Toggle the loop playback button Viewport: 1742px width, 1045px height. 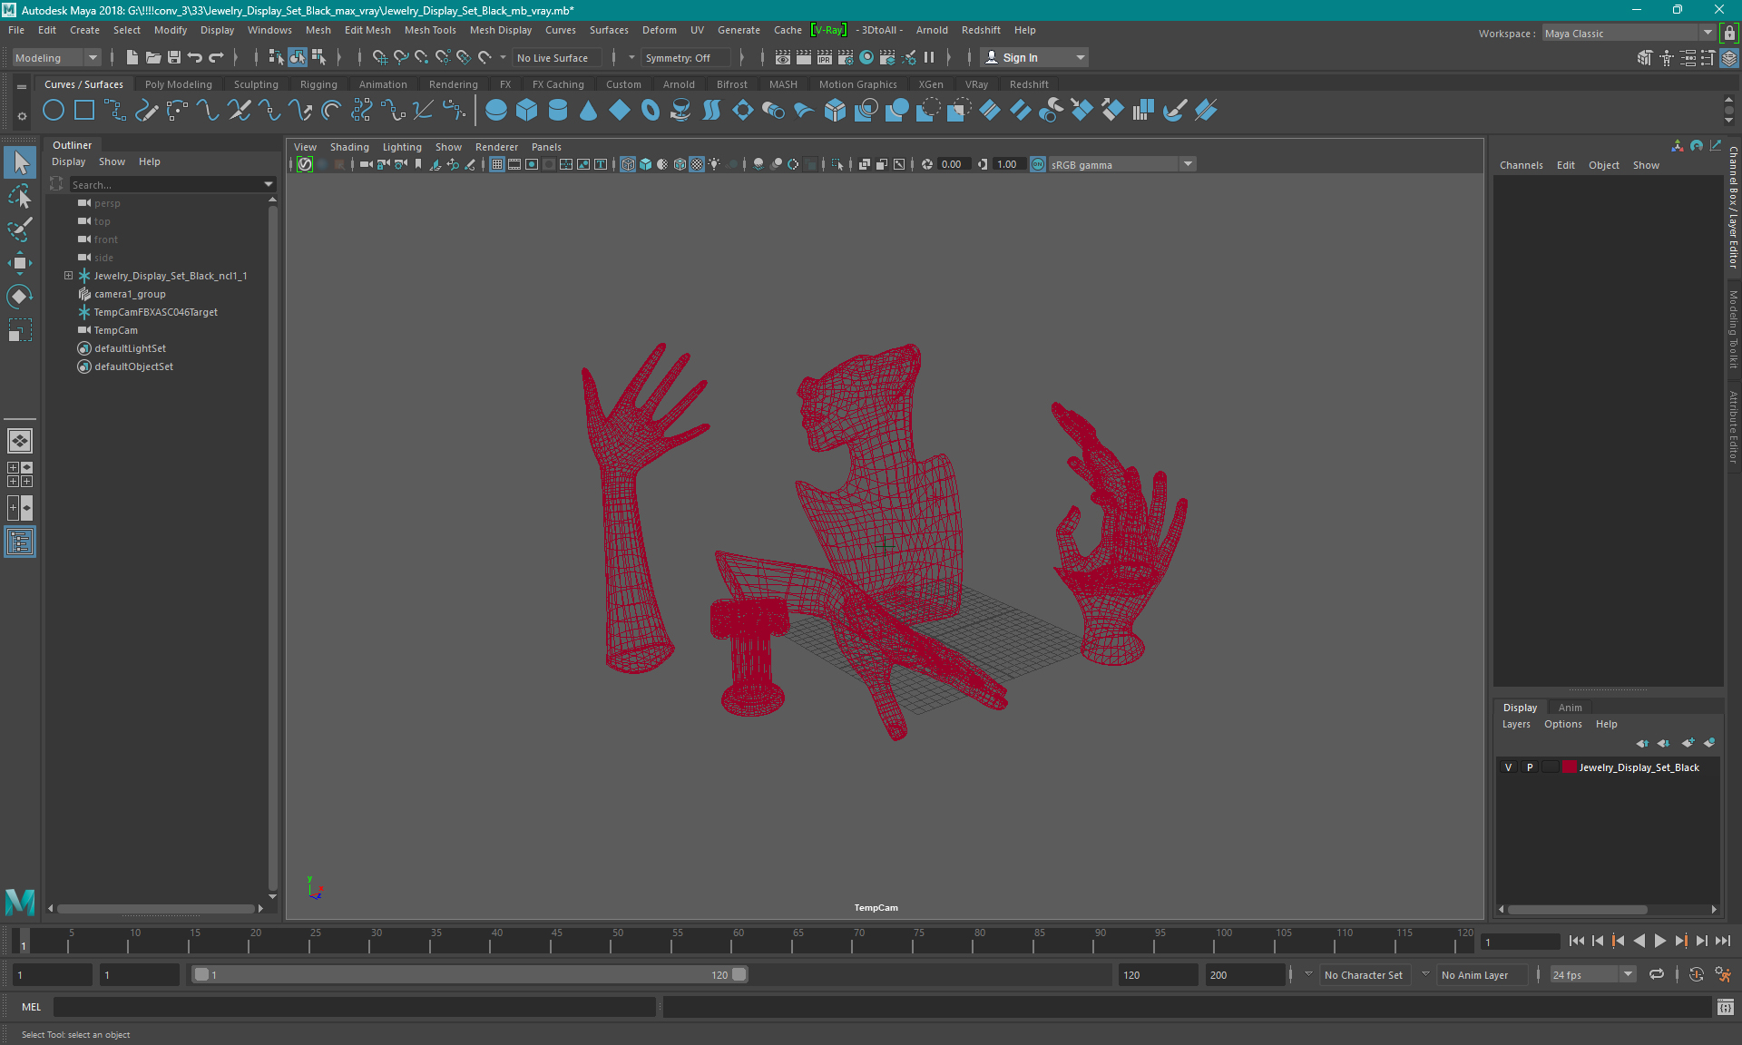point(1657,974)
